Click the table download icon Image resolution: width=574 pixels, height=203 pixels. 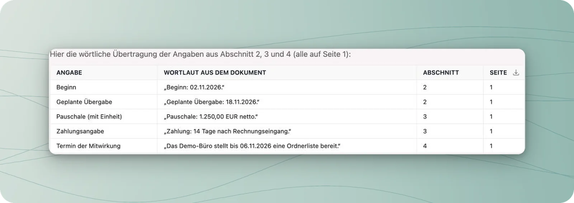point(516,72)
